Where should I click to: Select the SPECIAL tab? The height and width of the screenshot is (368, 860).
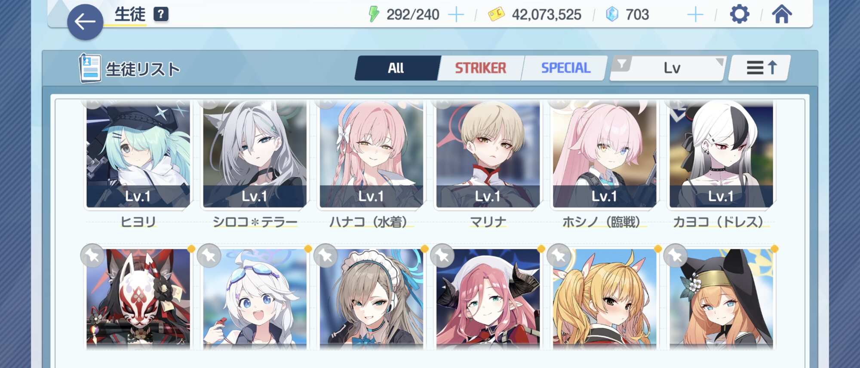[x=565, y=68]
